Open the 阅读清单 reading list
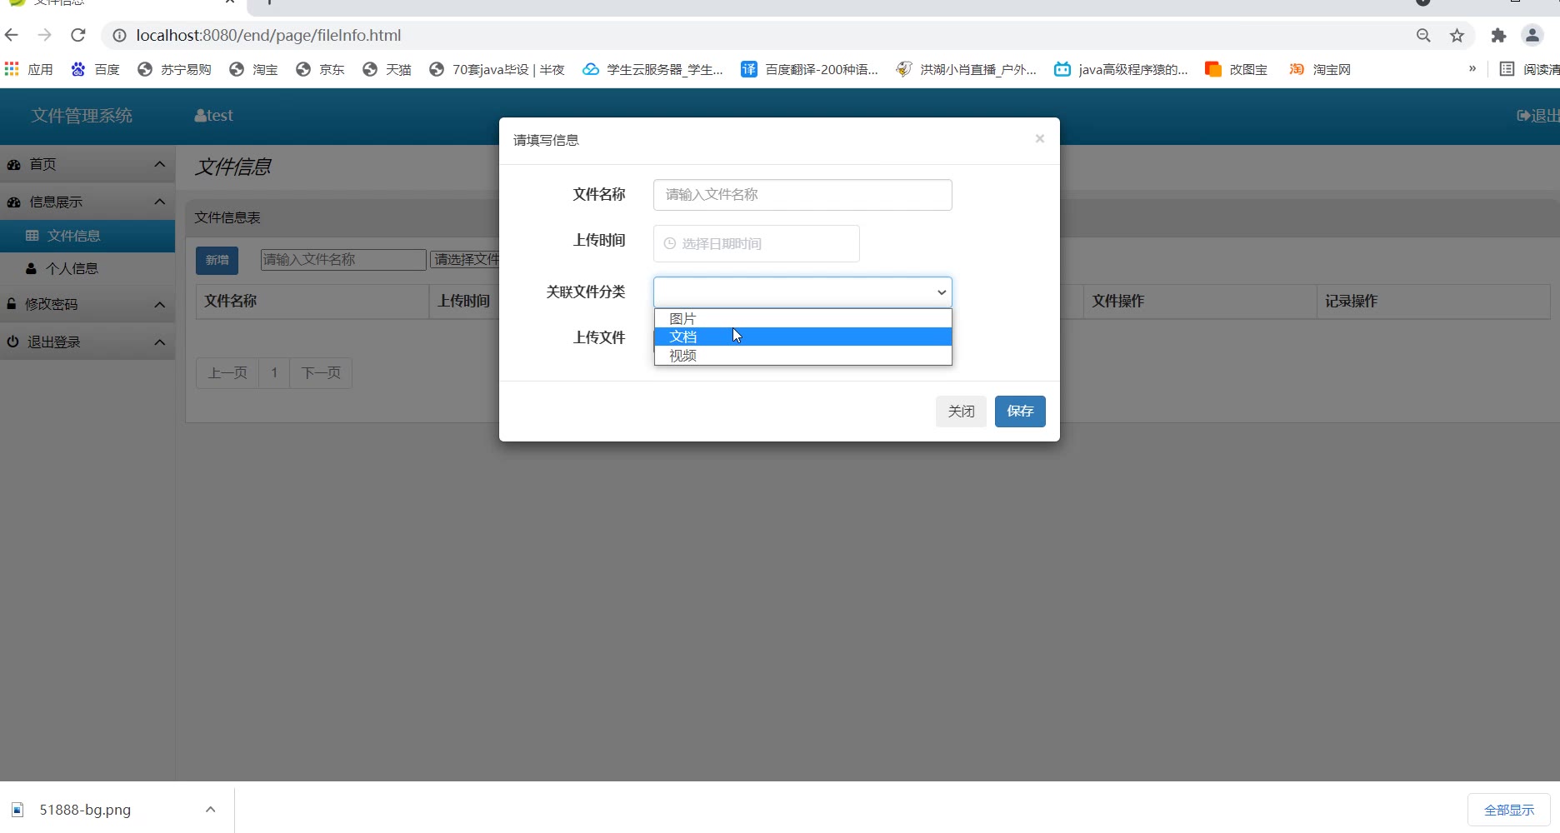This screenshot has height=833, width=1560. pyautogui.click(x=1529, y=69)
